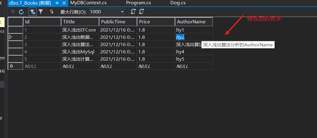The image size is (317, 138).
Task: Click the AuthorName cell lty1
Action: pyautogui.click(x=194, y=30)
